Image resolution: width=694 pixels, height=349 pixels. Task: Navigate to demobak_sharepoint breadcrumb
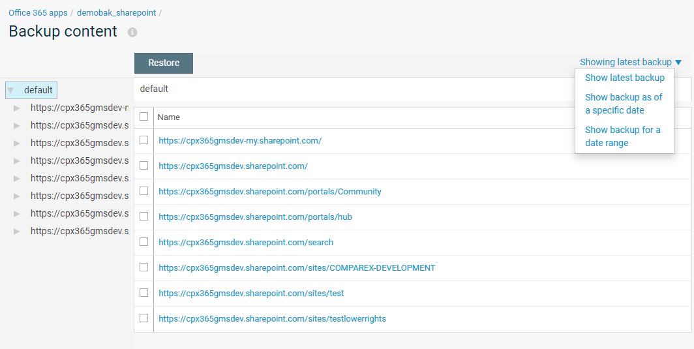click(116, 12)
